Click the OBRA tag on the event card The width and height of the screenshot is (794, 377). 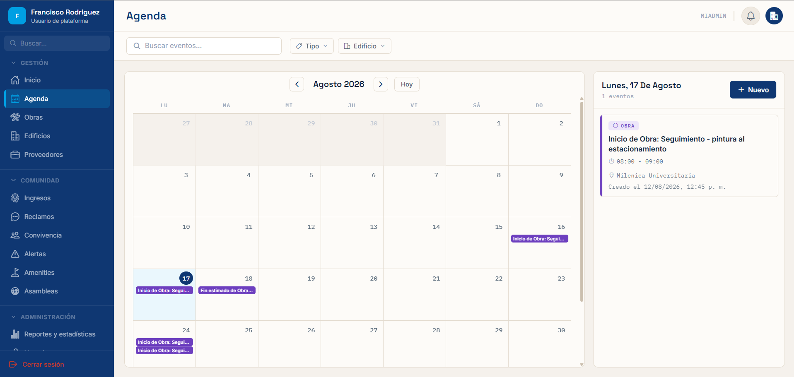623,126
